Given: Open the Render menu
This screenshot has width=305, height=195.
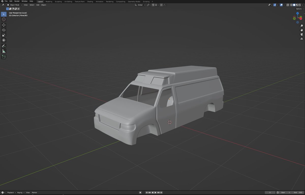Looking at the screenshot, I should pos(17,1).
